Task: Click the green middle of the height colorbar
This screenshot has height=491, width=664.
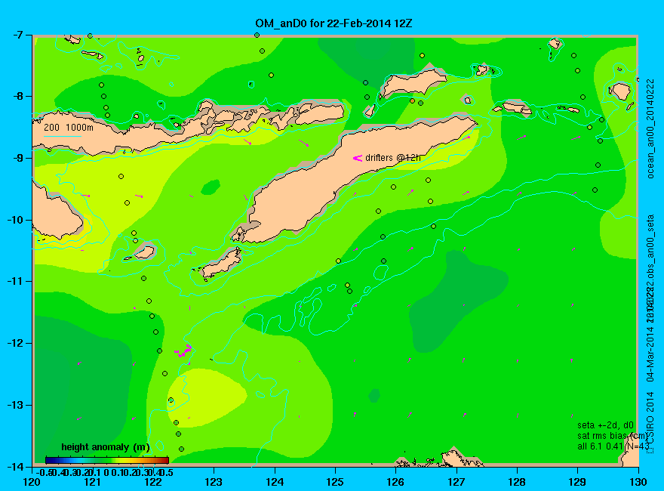Action: click(107, 460)
